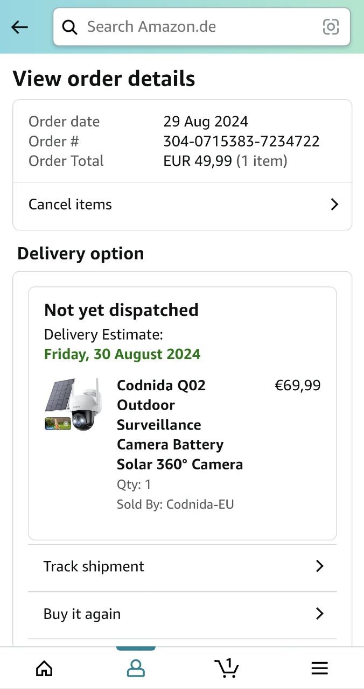Viewport: 364px width, 689px height.
Task: Tap the order number 304-0715383-7234722
Action: tap(241, 141)
